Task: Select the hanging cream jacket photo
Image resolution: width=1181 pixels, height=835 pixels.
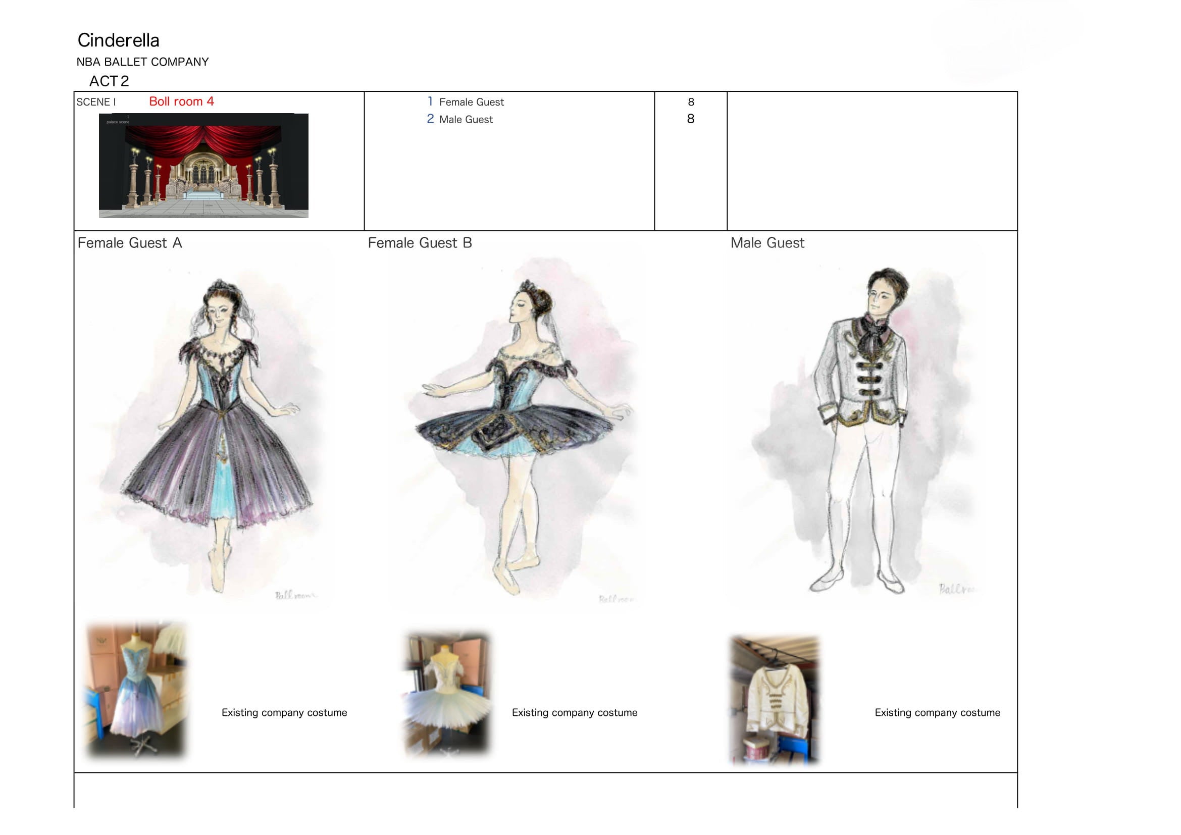Action: (x=775, y=699)
